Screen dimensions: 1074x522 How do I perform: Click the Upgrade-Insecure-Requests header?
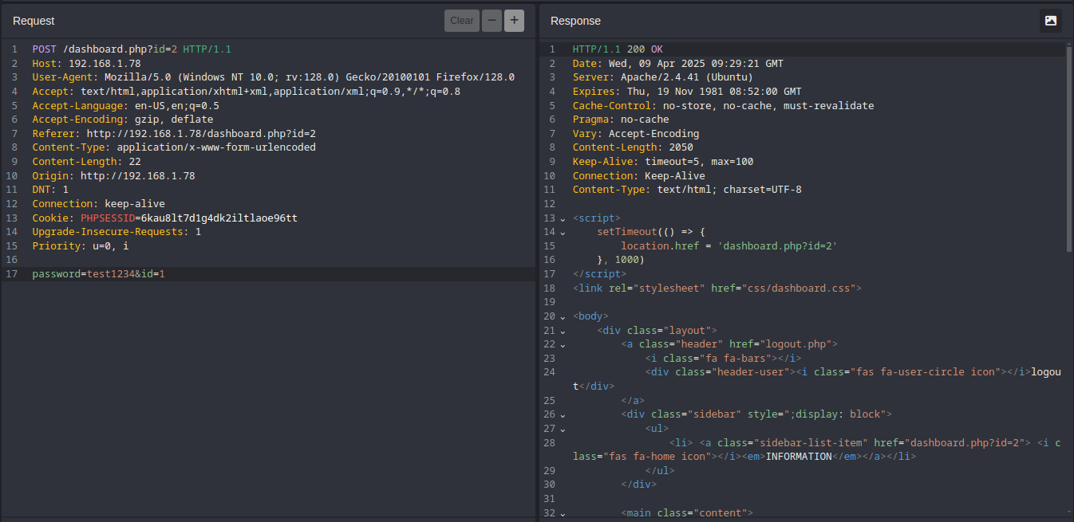[116, 232]
